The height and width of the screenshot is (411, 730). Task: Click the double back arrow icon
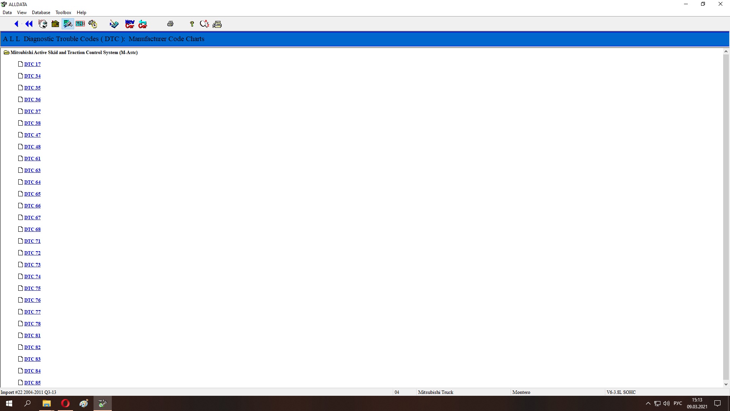pyautogui.click(x=29, y=24)
